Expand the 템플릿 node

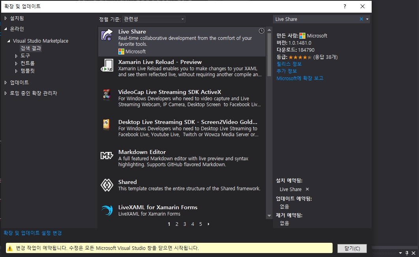pyautogui.click(x=16, y=71)
